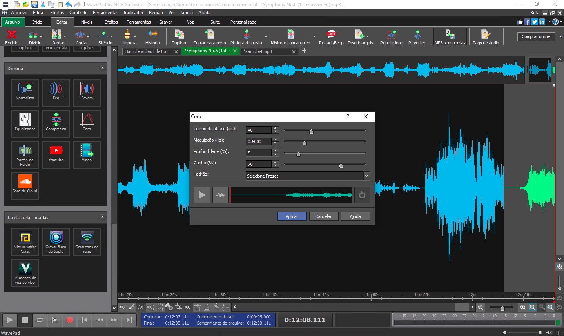Click the Comprar online button

[536, 36]
